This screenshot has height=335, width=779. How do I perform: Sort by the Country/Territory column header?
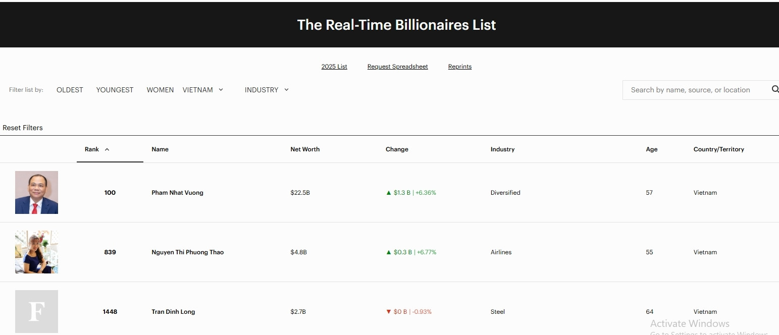coord(718,149)
